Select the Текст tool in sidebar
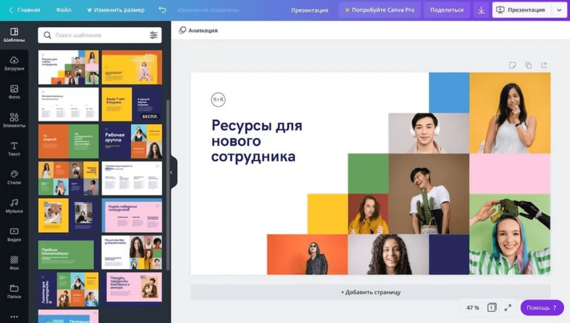Viewport: 570px width, 323px height. tap(14, 149)
